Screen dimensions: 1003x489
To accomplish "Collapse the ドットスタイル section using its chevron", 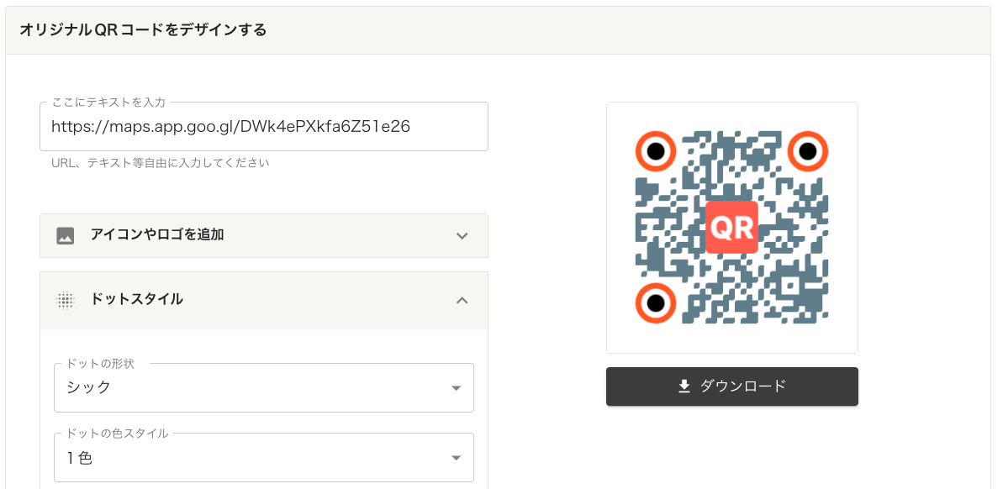I will coord(462,300).
